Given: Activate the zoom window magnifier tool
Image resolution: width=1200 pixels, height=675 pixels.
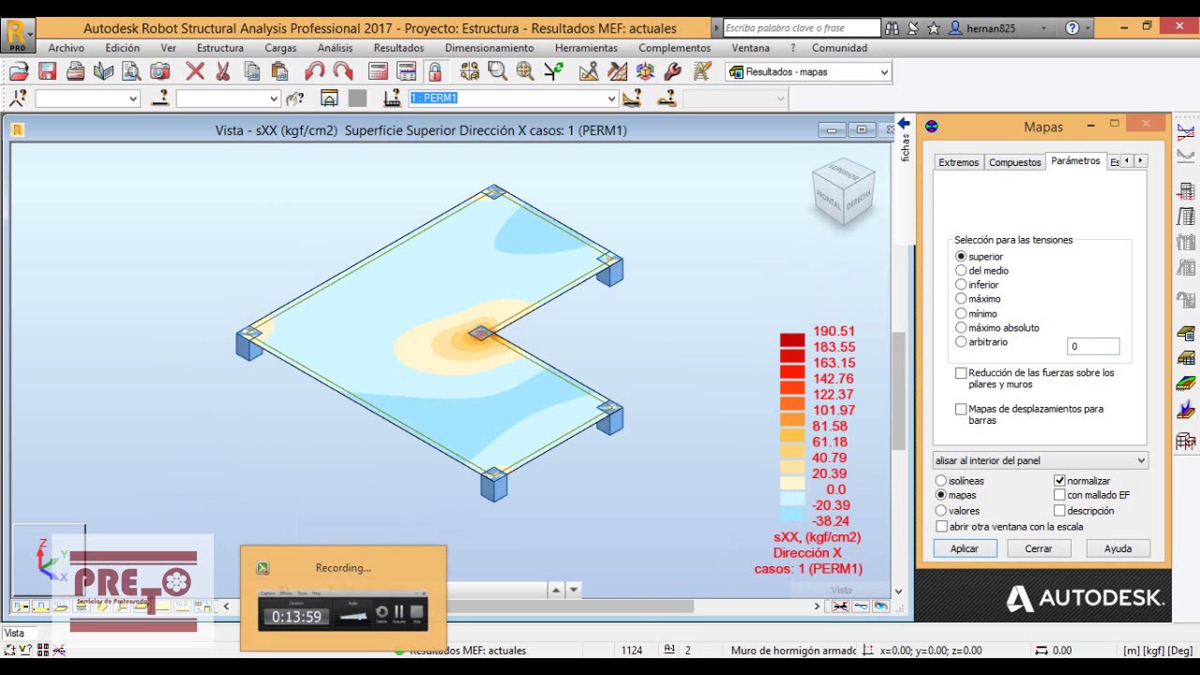Looking at the screenshot, I should 497,71.
